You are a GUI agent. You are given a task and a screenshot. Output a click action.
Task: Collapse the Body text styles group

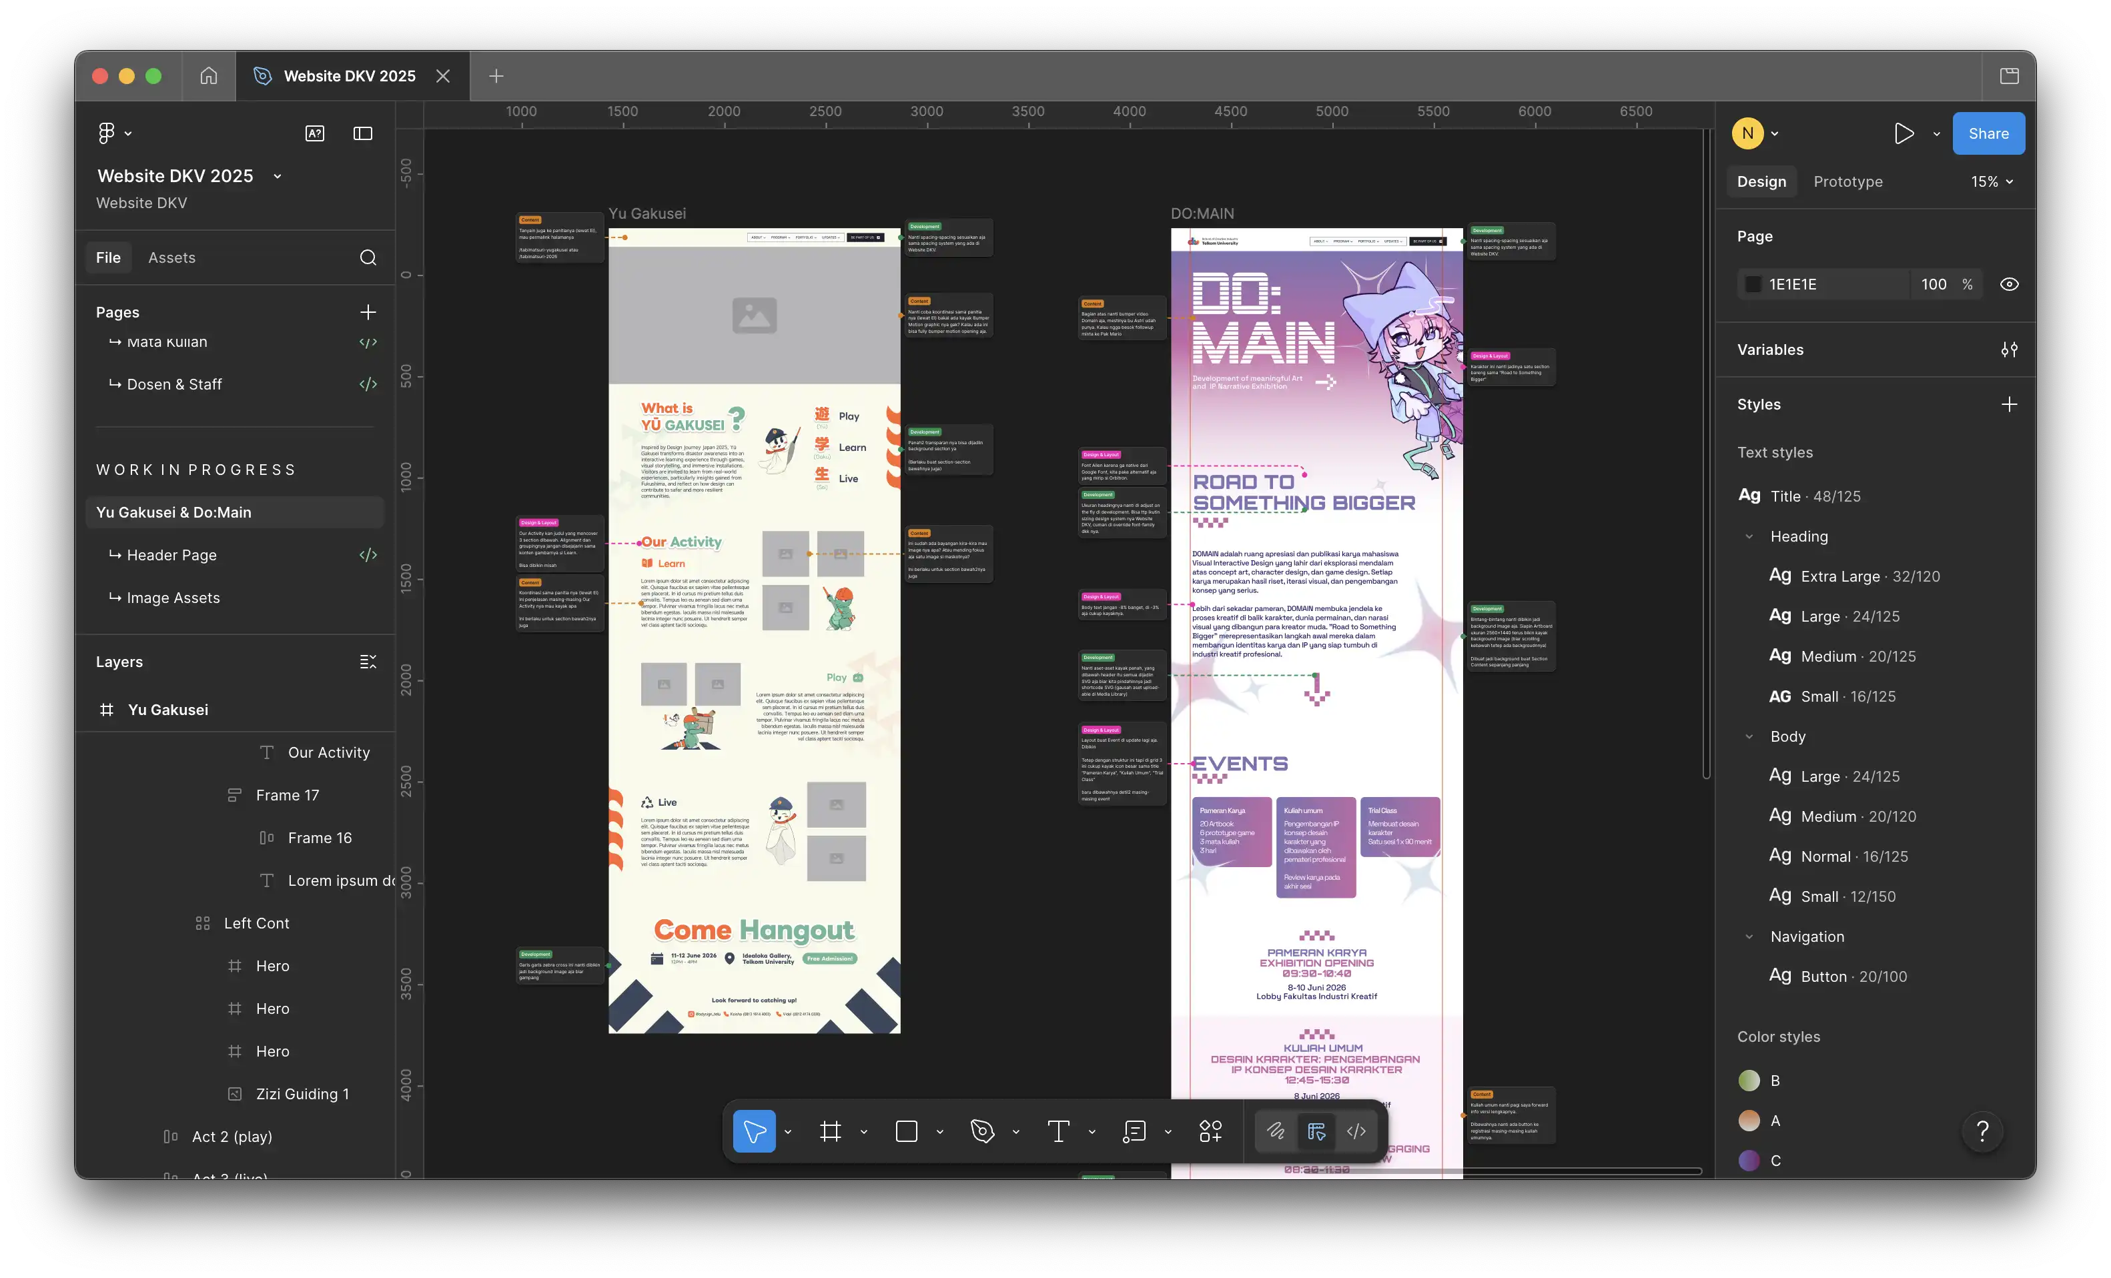click(x=1749, y=736)
